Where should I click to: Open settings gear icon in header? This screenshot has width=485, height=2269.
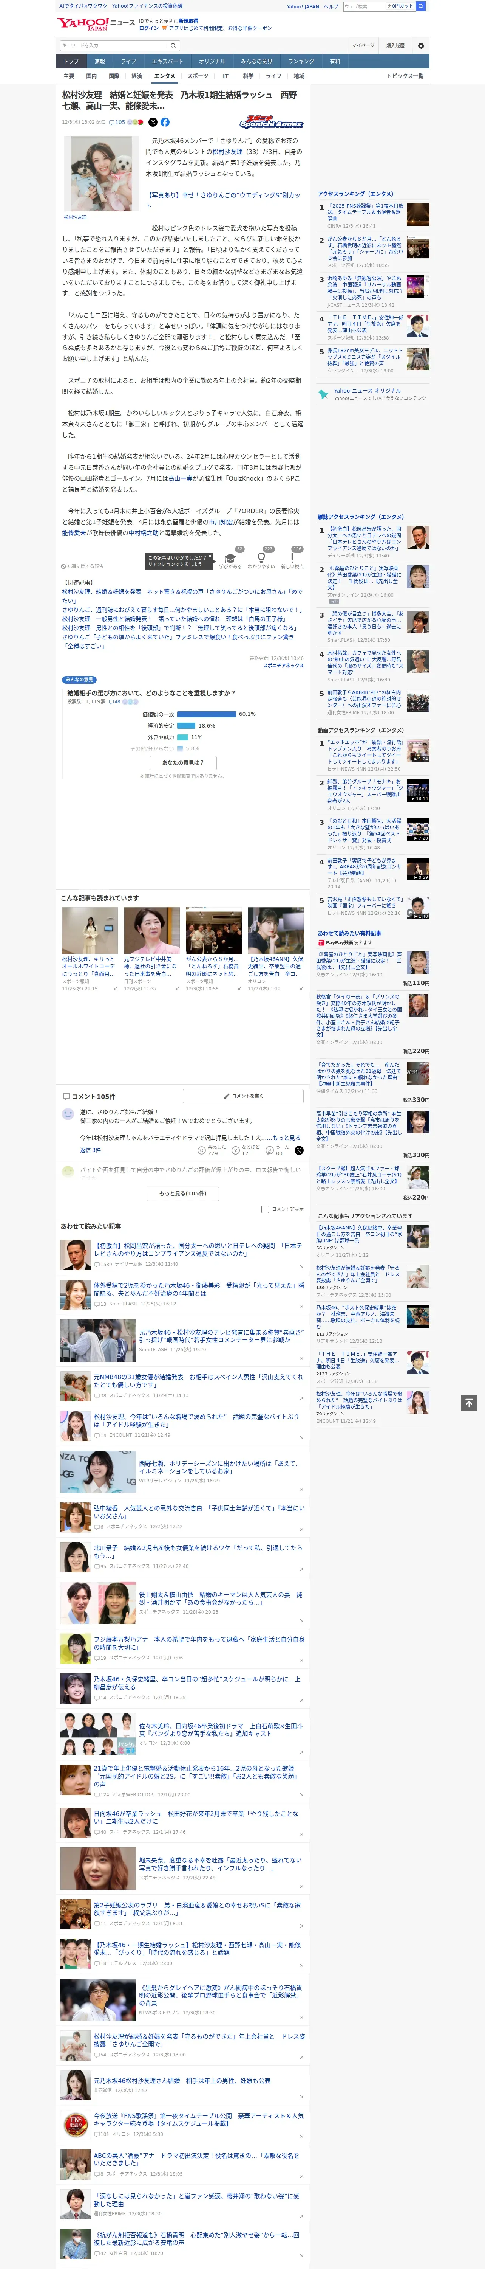tap(421, 46)
